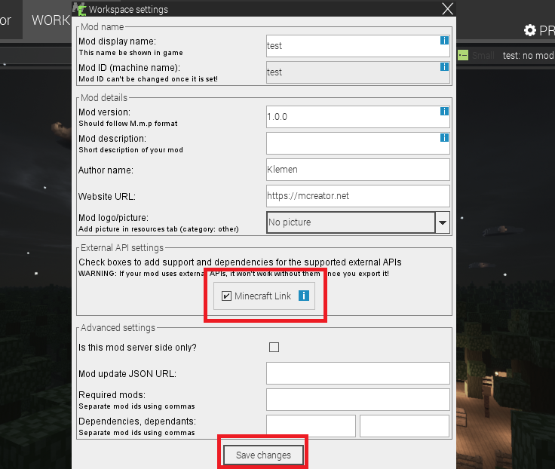Edit the Author name field
This screenshot has width=555, height=469.
(358, 170)
